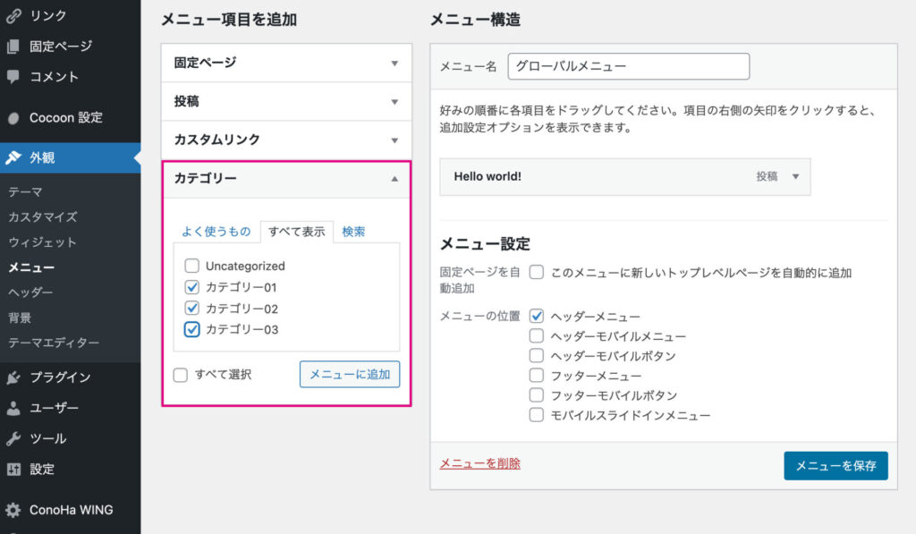Click the メニューを削除 link
Viewport: 916px width, 534px height.
[479, 463]
